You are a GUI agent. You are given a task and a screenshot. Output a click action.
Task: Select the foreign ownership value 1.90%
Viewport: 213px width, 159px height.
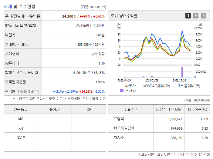click(100, 82)
